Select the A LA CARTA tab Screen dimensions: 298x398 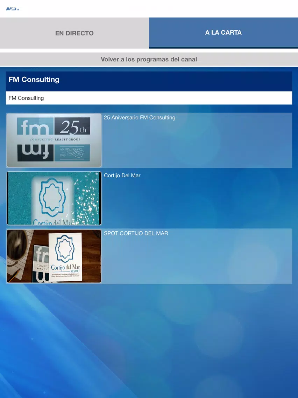click(x=223, y=33)
